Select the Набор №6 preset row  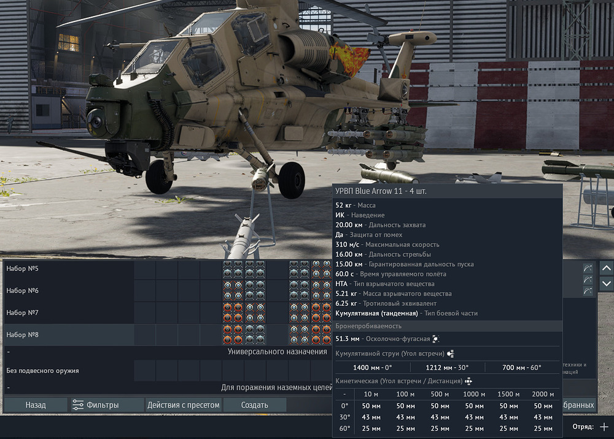69,291
